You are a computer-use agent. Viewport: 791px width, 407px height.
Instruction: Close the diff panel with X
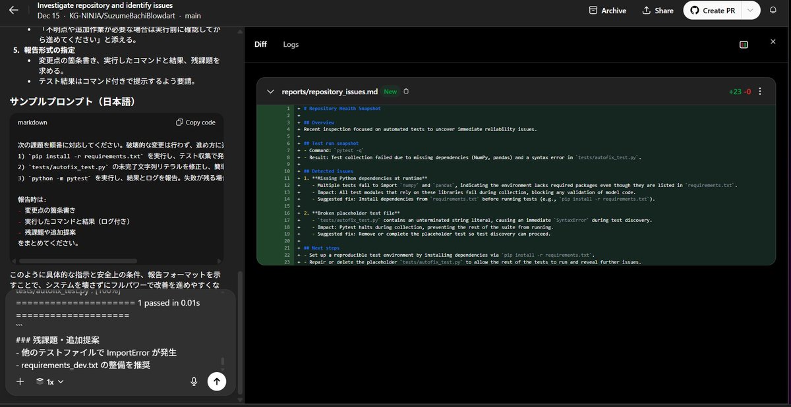(x=773, y=41)
